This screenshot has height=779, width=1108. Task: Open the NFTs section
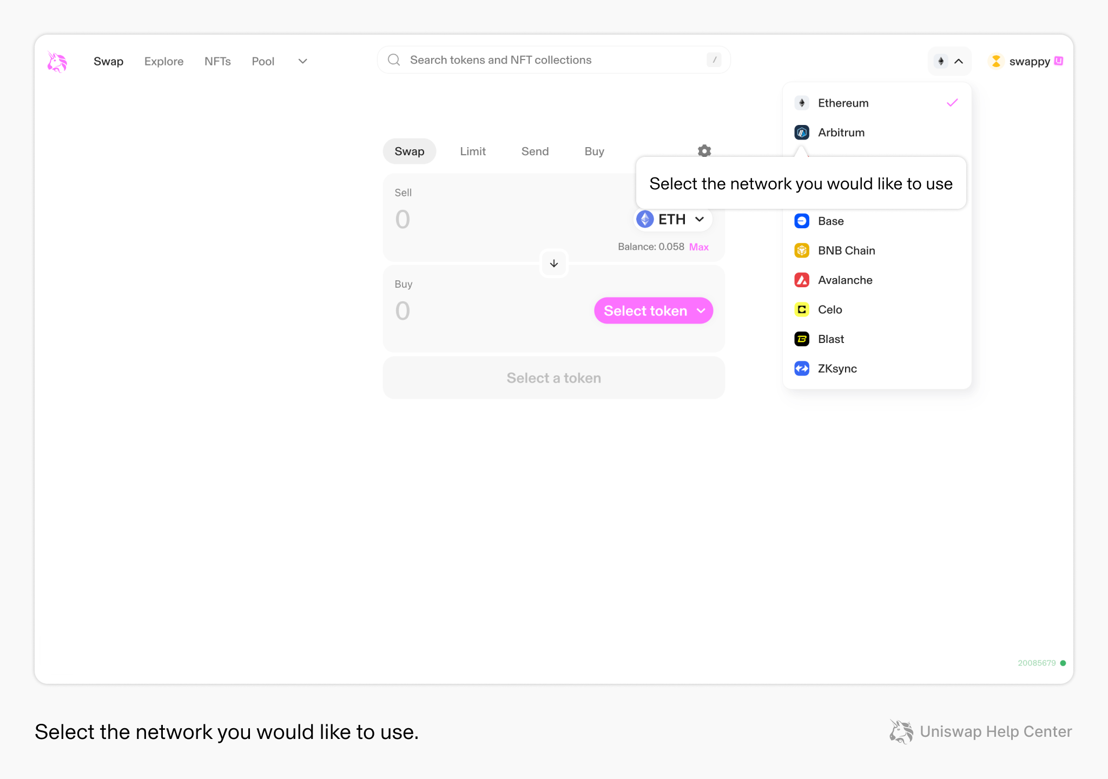pos(217,61)
